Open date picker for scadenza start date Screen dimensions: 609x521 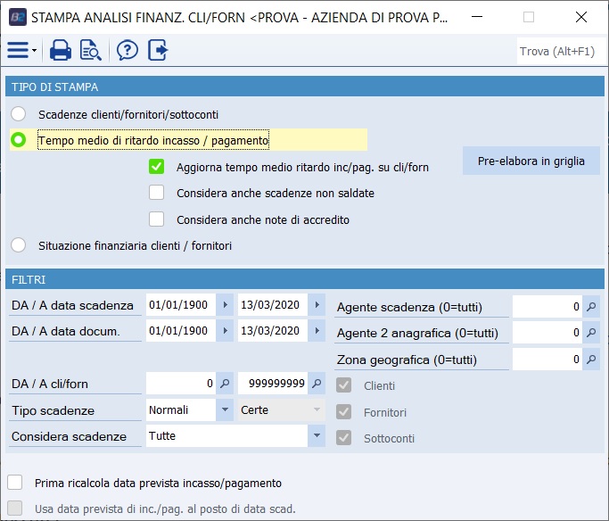[225, 304]
